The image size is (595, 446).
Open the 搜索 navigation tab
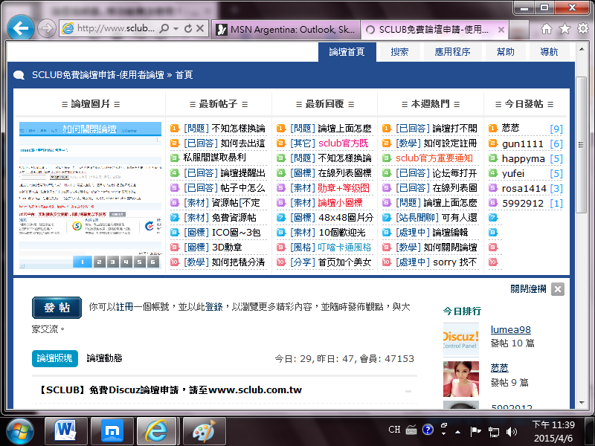point(399,52)
